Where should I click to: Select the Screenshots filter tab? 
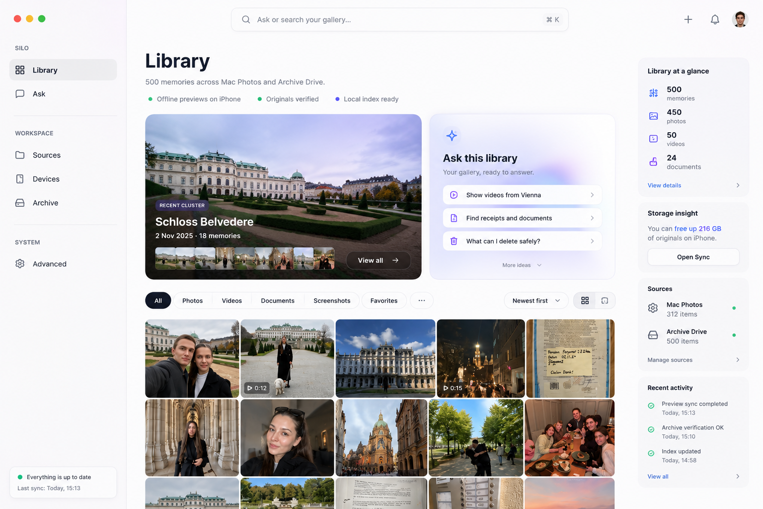pos(332,301)
